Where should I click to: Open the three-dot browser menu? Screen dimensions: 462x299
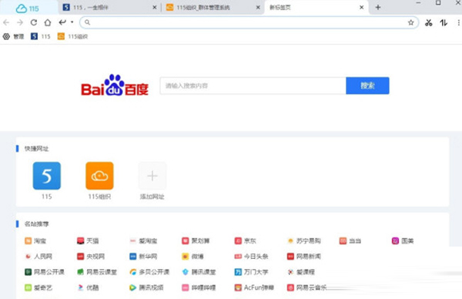point(458,22)
